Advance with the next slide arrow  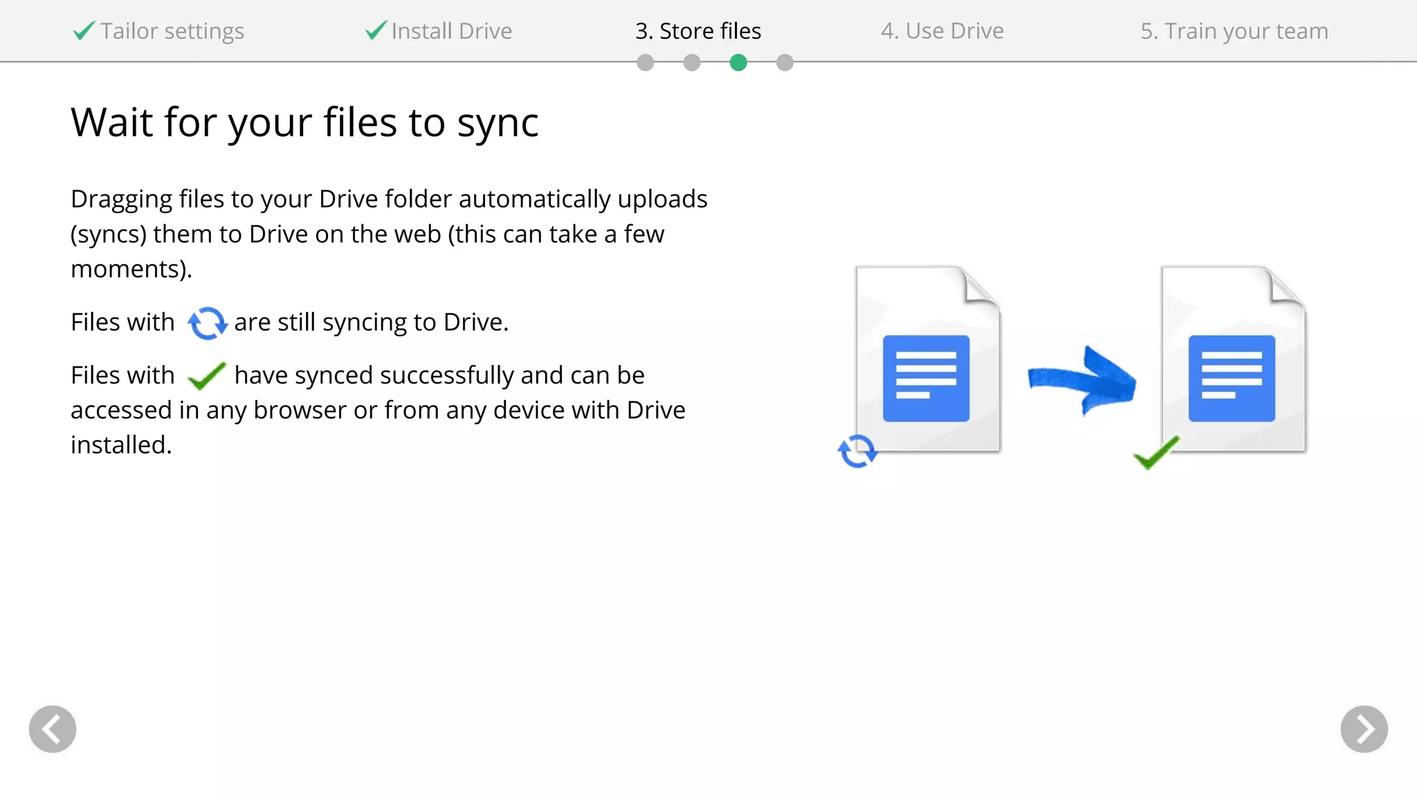[x=1364, y=729]
